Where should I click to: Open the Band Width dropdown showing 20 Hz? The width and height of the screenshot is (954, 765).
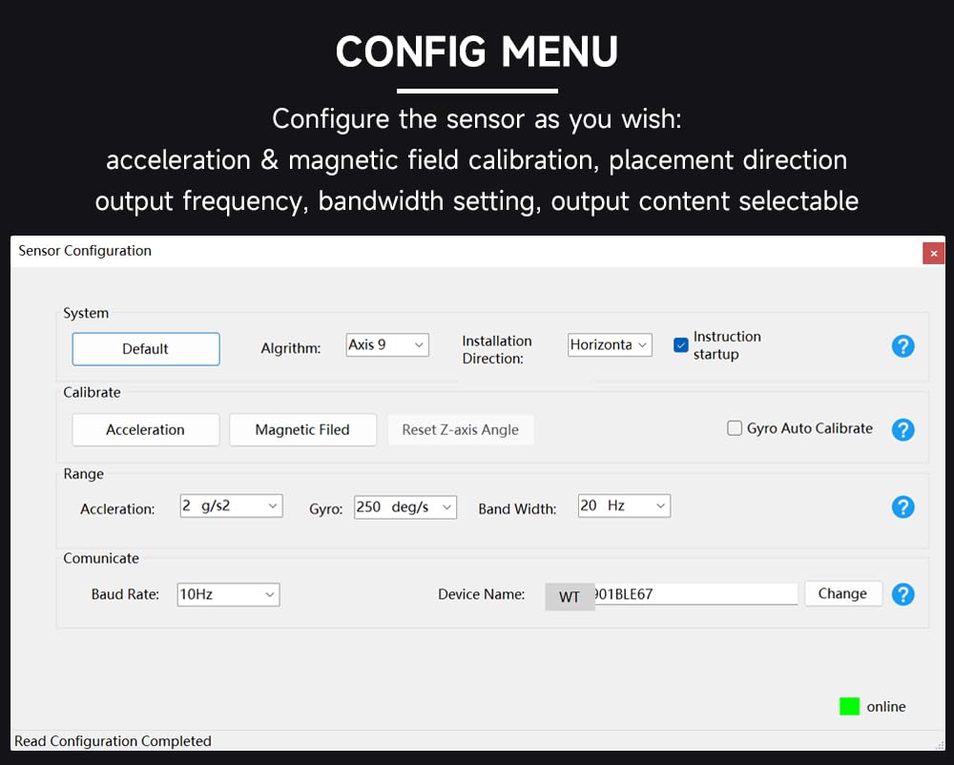pos(624,506)
